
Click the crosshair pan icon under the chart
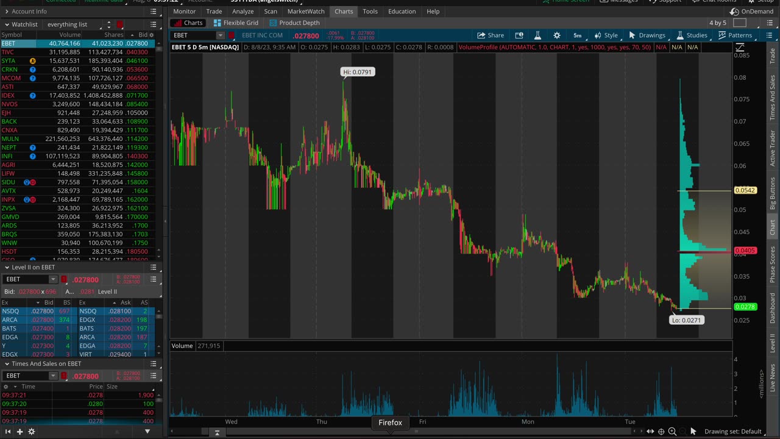(x=661, y=432)
